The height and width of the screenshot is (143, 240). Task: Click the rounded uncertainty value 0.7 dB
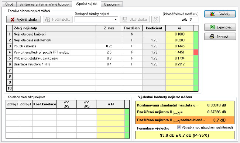(219, 120)
